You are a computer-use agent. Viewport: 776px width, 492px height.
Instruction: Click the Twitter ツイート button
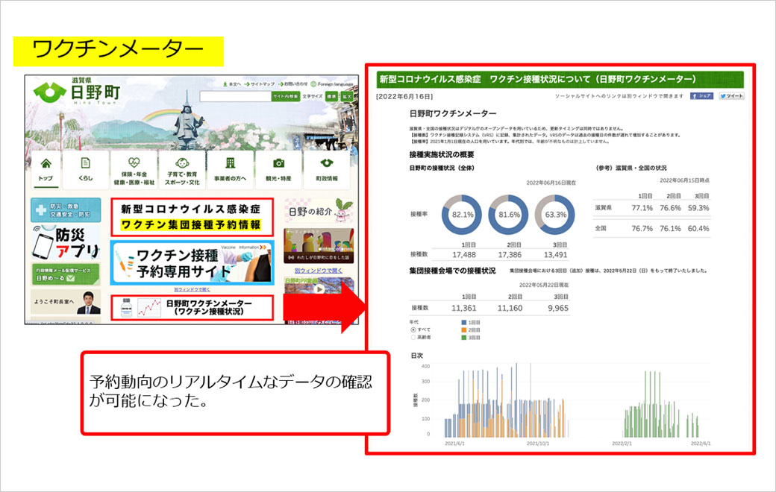coord(731,96)
